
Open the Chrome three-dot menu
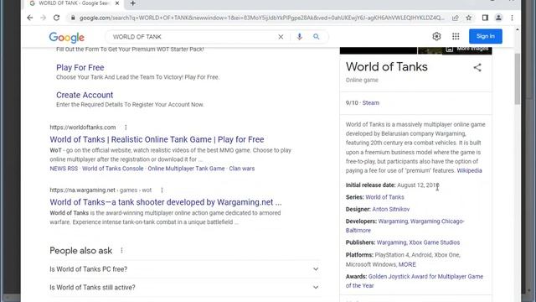point(512,18)
